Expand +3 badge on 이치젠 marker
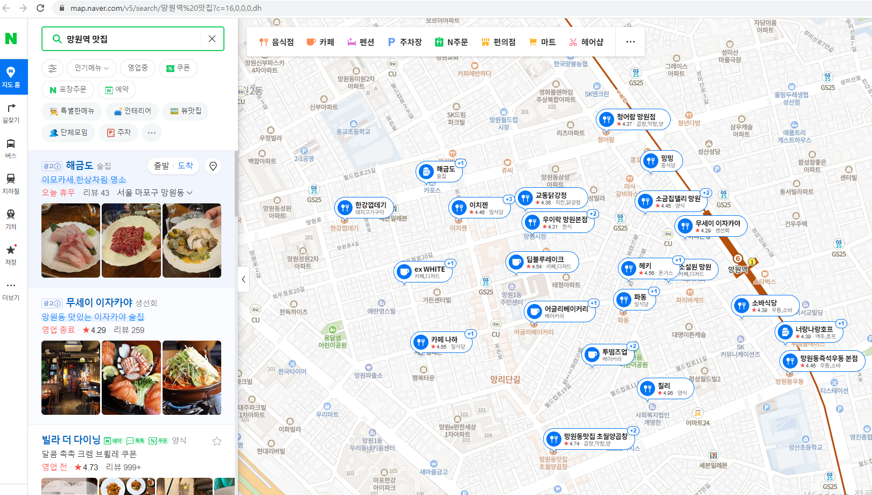Screen dimensions: 872x495 508,199
